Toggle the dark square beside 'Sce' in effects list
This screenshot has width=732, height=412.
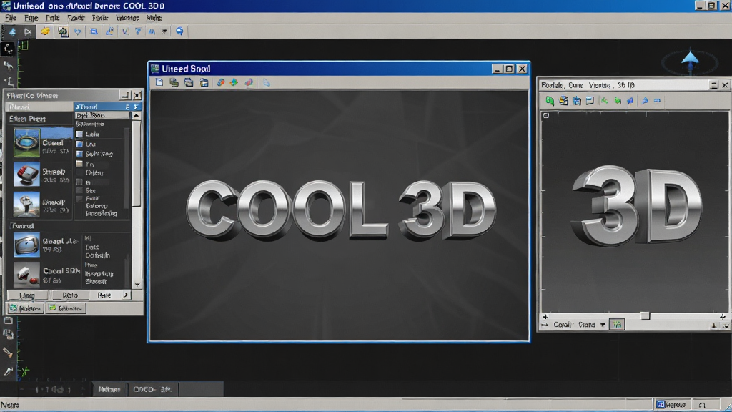(79, 190)
